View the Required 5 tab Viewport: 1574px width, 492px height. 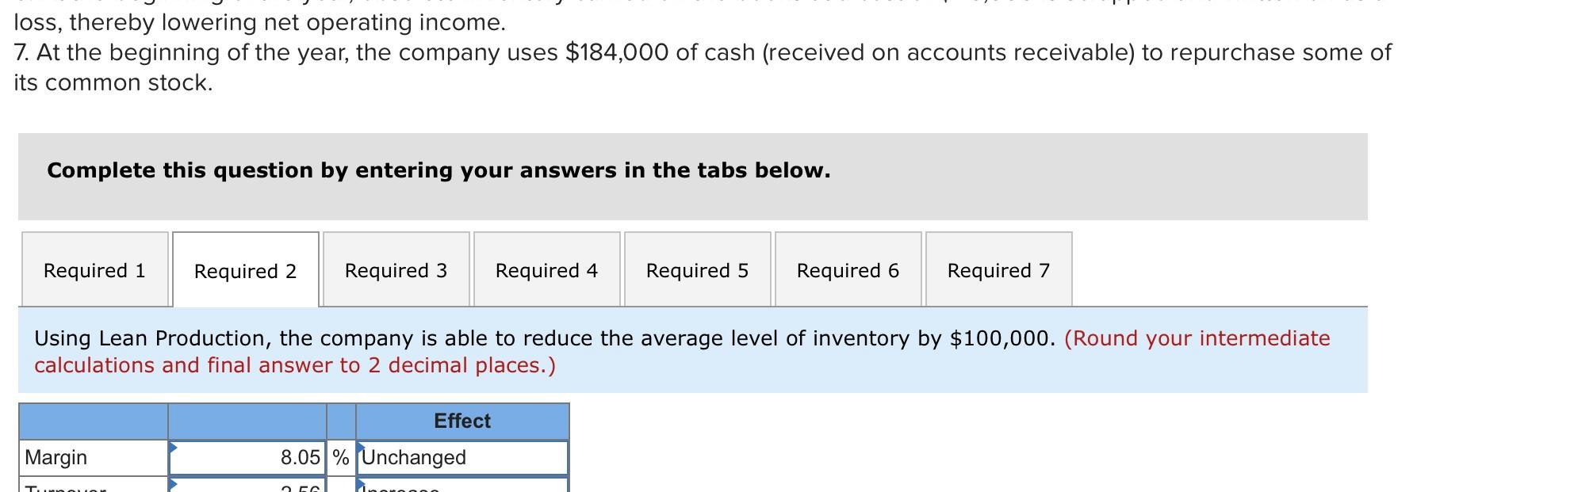pos(697,270)
